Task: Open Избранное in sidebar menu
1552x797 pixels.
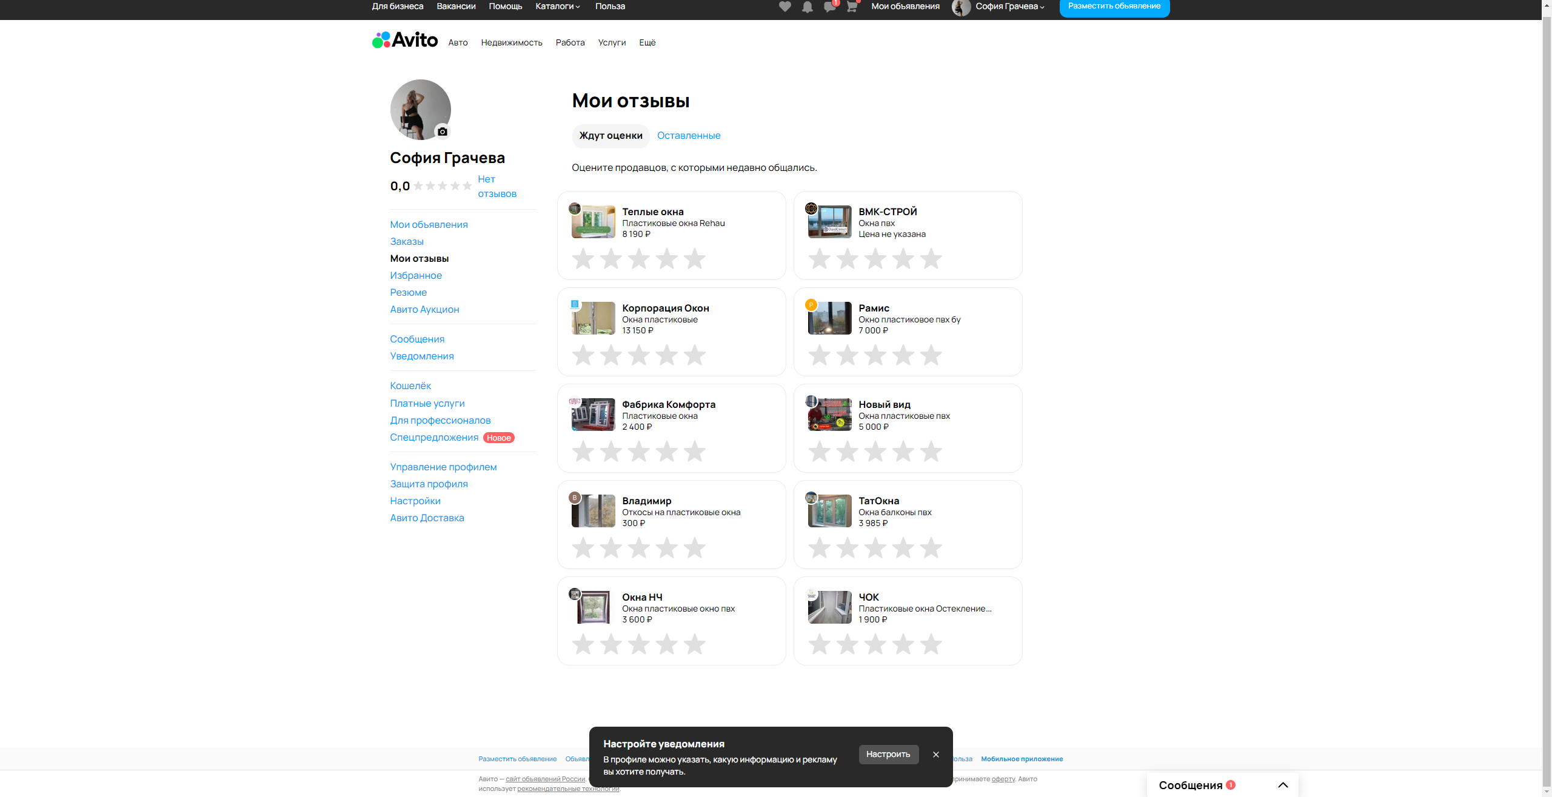Action: pyautogui.click(x=416, y=275)
